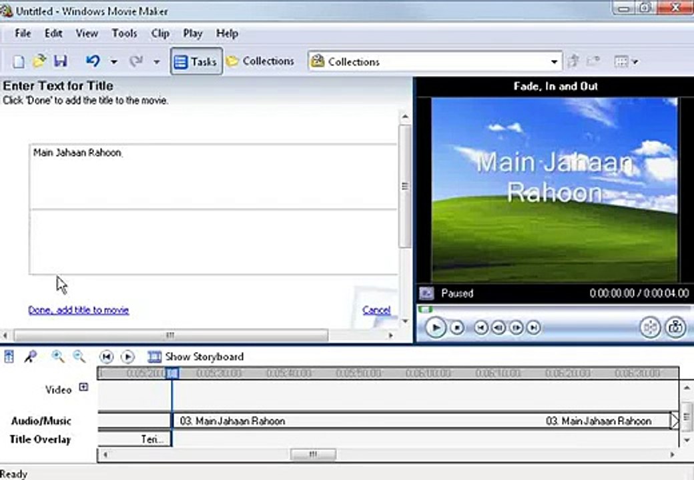Take a picture from preview with camera icon
694x480 pixels.
675,327
